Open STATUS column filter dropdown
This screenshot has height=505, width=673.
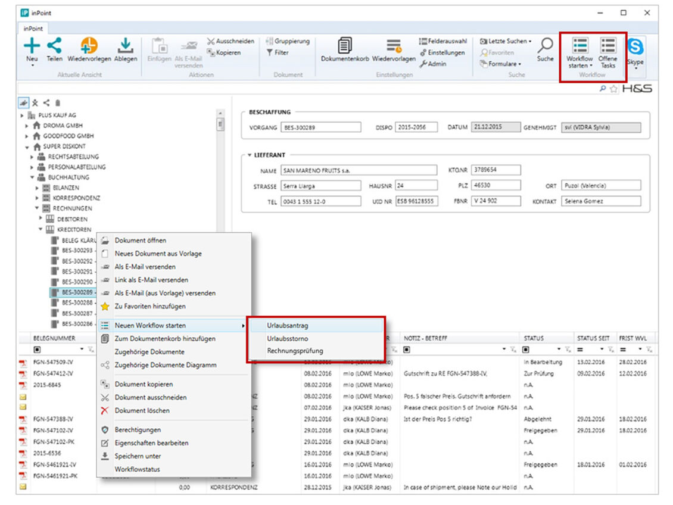tap(559, 350)
